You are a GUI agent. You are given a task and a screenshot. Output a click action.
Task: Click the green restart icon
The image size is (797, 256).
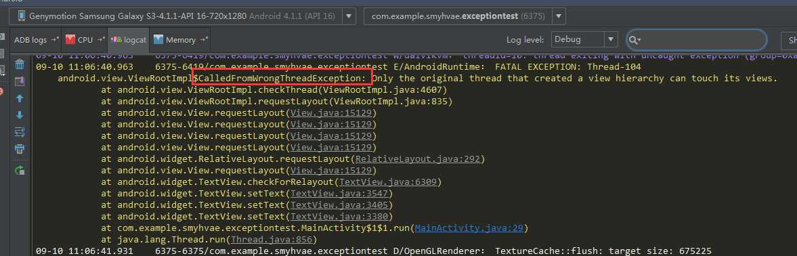(20, 171)
